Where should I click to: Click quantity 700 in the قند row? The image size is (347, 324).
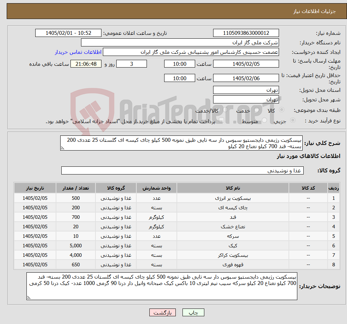(76, 217)
